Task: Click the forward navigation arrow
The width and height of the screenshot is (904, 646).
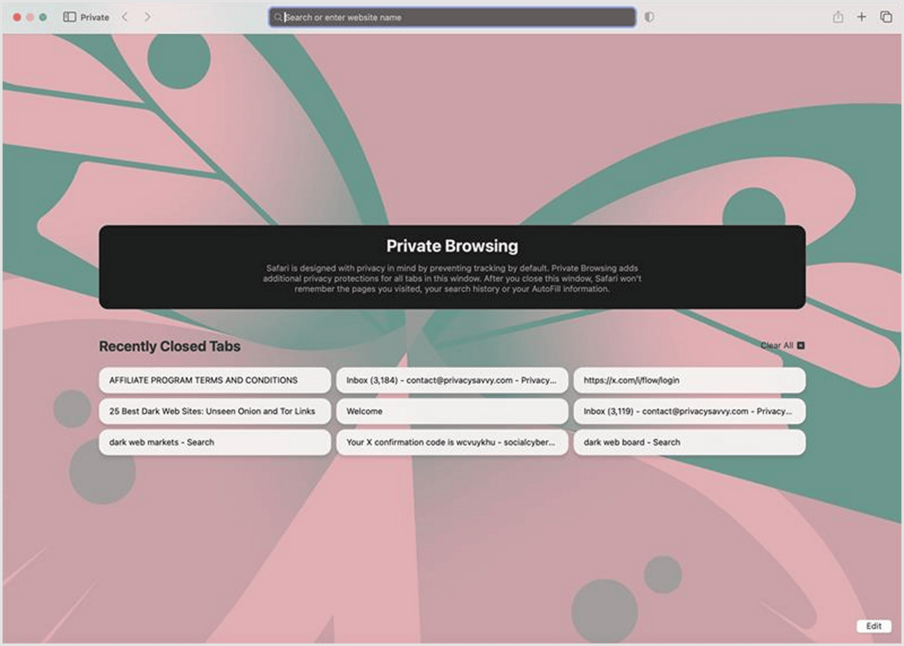Action: tap(148, 17)
